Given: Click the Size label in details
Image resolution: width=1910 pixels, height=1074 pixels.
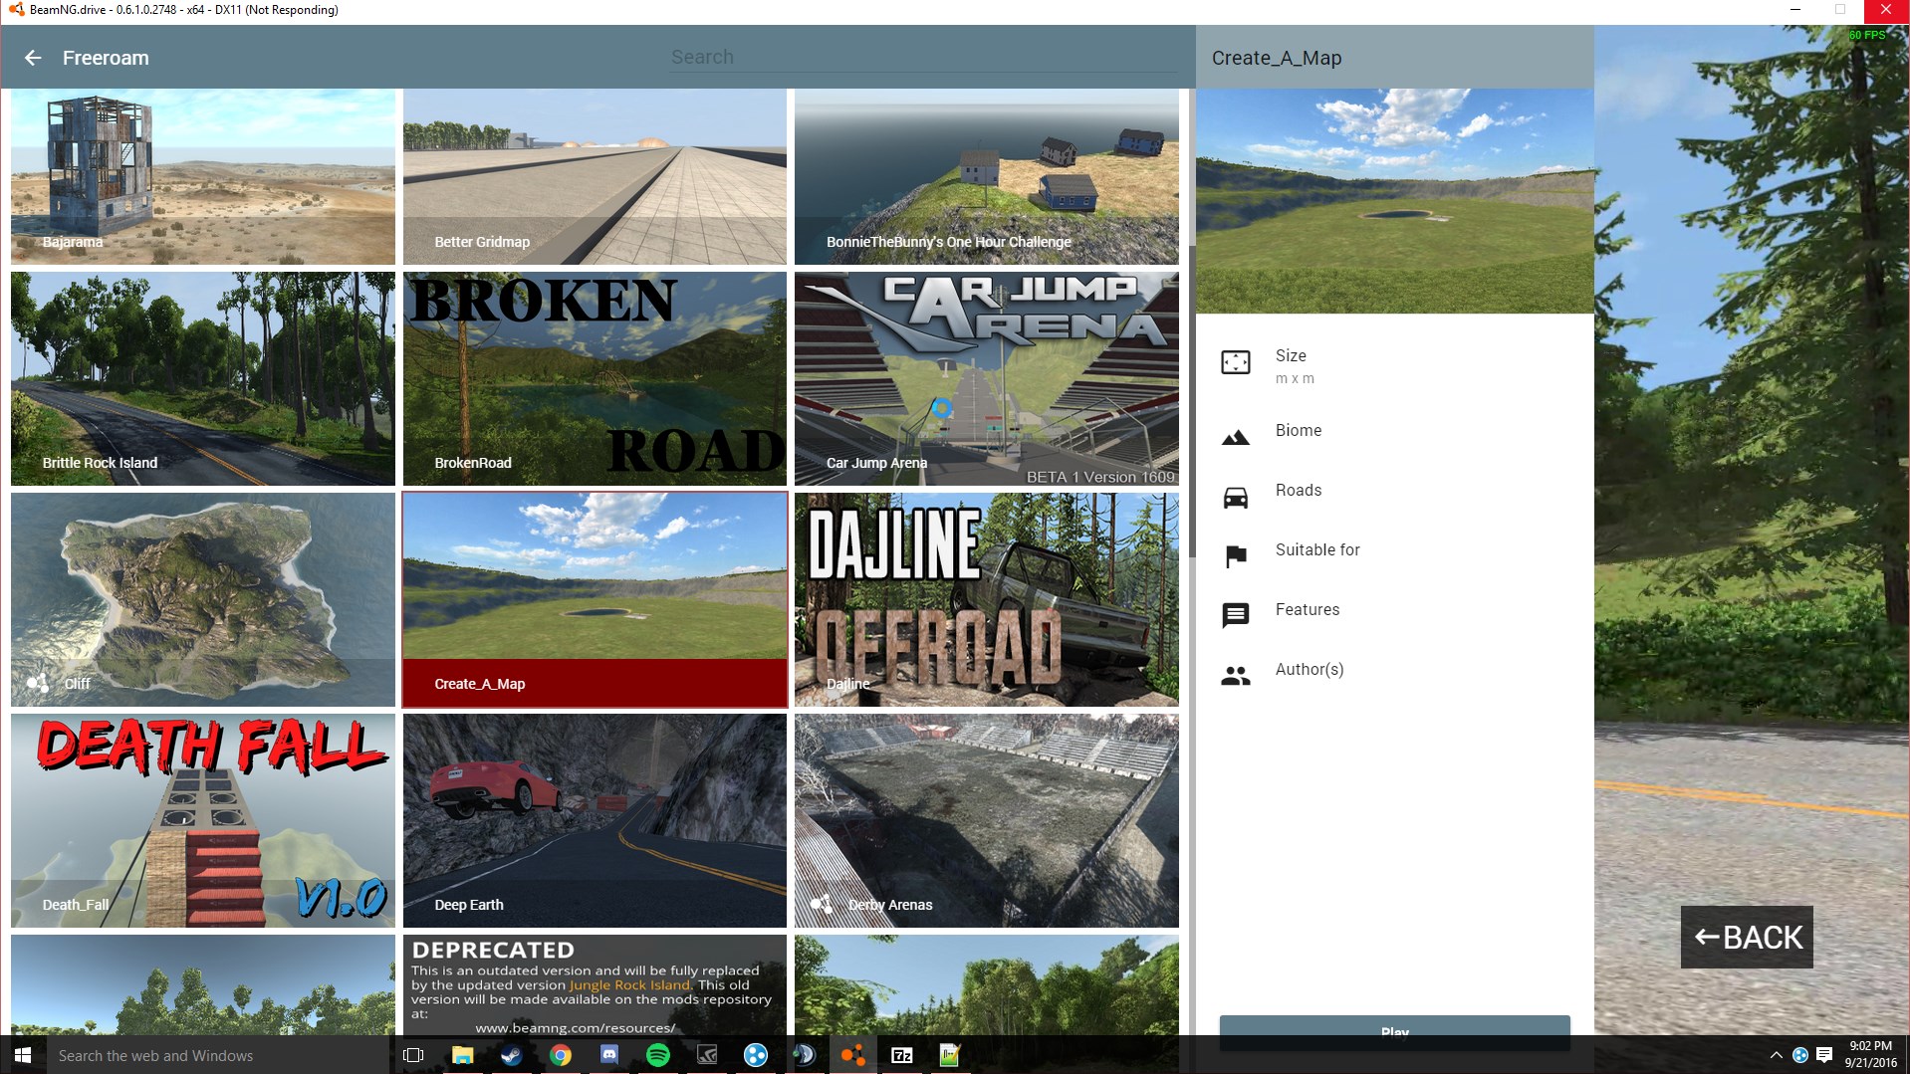Looking at the screenshot, I should (x=1291, y=355).
